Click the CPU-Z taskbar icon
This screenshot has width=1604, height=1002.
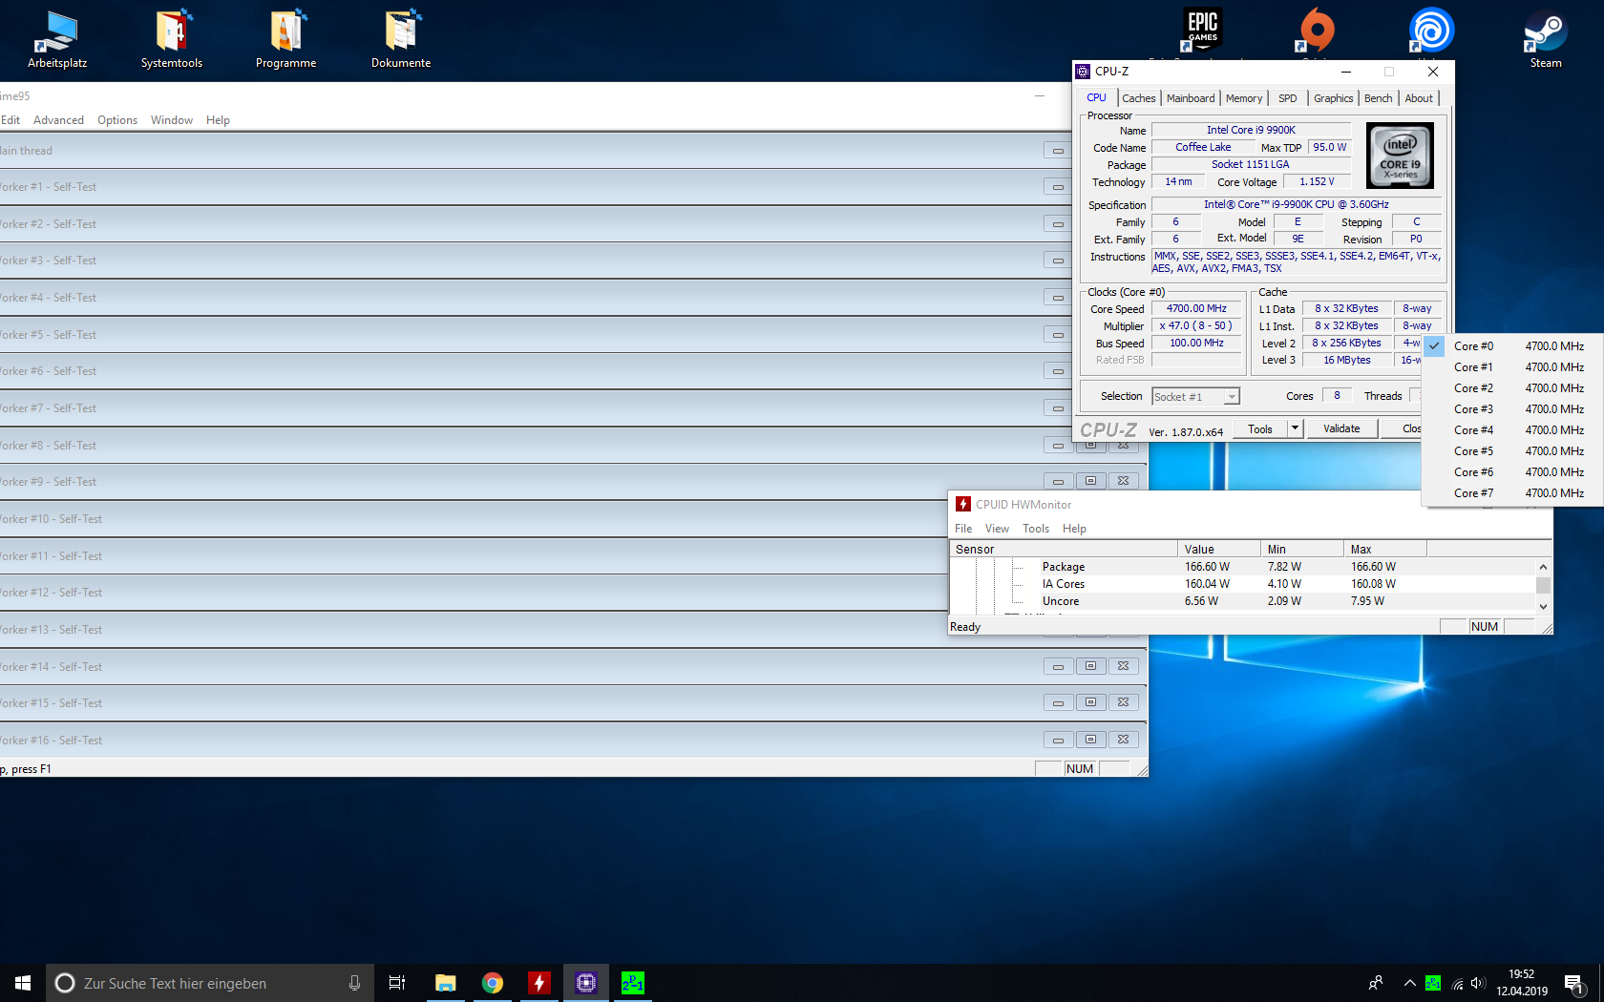click(x=586, y=983)
